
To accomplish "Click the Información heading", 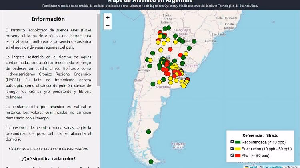I will coord(48,19).
